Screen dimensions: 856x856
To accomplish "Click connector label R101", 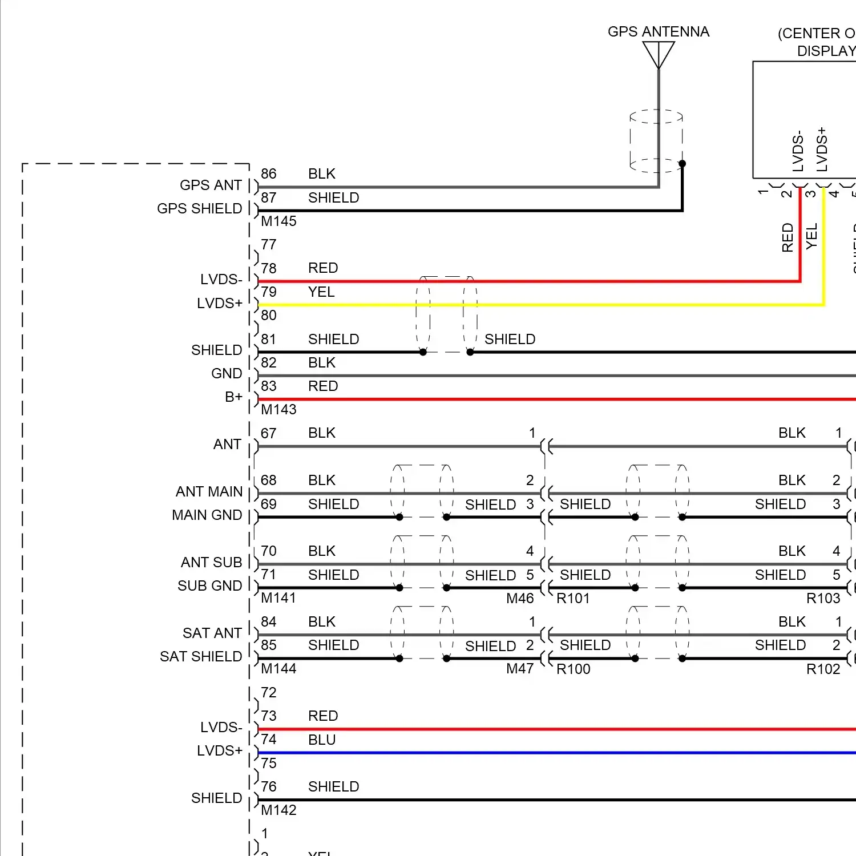I will 573,598.
